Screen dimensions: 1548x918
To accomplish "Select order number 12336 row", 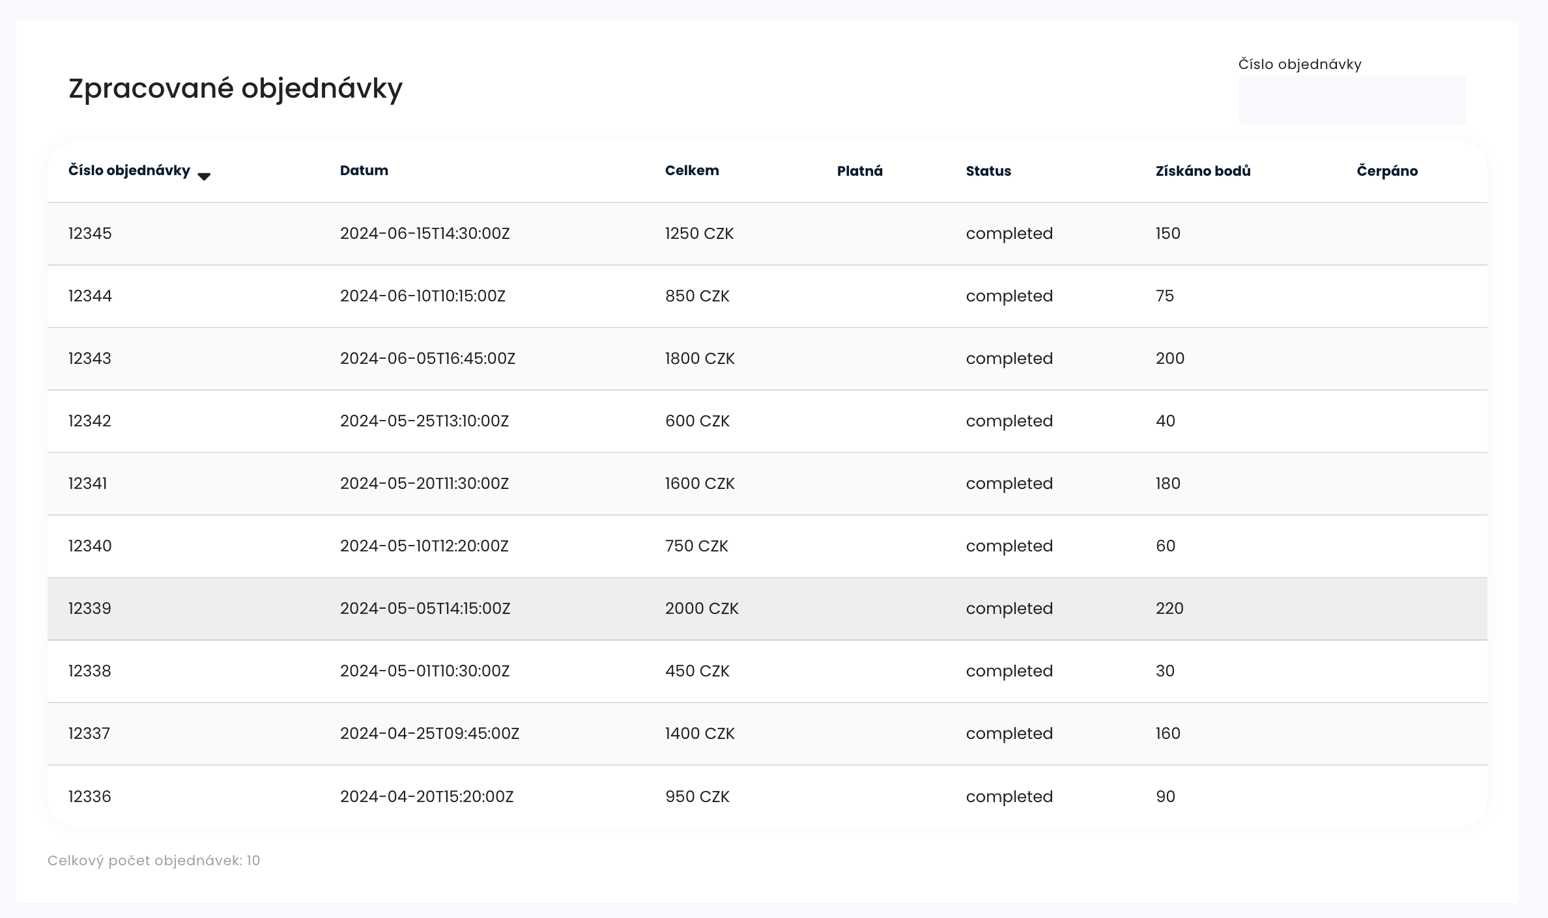I will pyautogui.click(x=90, y=797).
